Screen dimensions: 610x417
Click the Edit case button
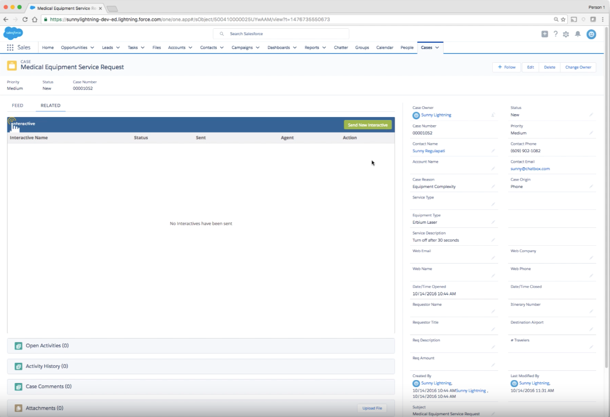coord(531,67)
